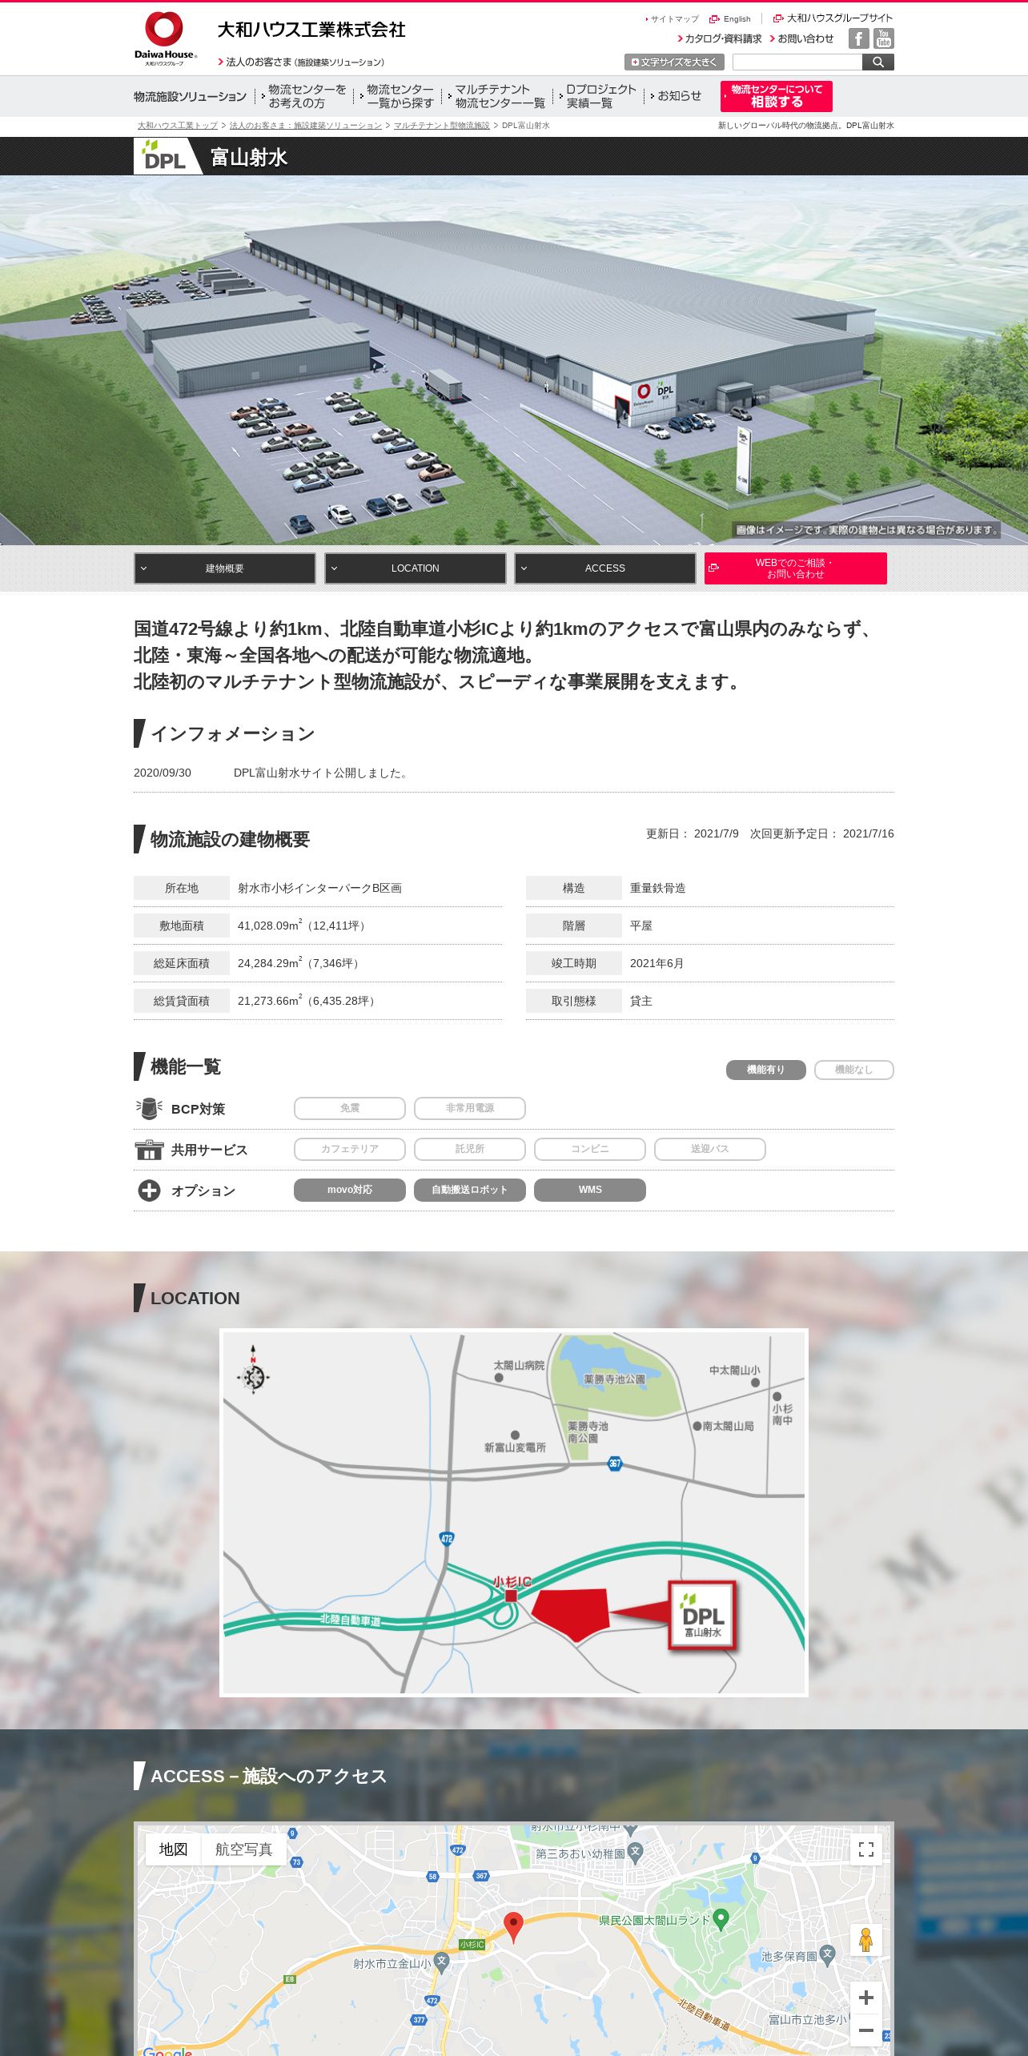
Task: Jump to ACCESS section
Action: point(605,568)
